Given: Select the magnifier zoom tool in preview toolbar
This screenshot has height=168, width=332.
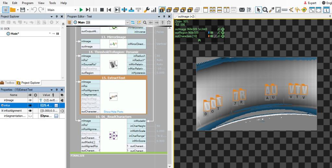Looking at the screenshot, I should pos(265,10).
